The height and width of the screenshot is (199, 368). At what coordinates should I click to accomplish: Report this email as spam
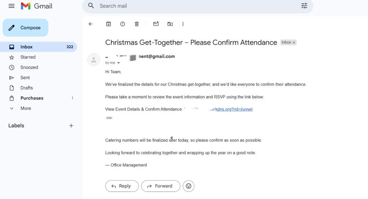(x=123, y=24)
